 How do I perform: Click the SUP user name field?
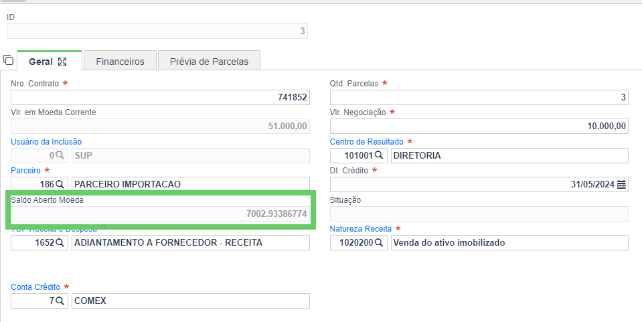tap(190, 155)
